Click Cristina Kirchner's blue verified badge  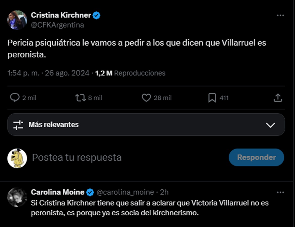click(x=96, y=15)
